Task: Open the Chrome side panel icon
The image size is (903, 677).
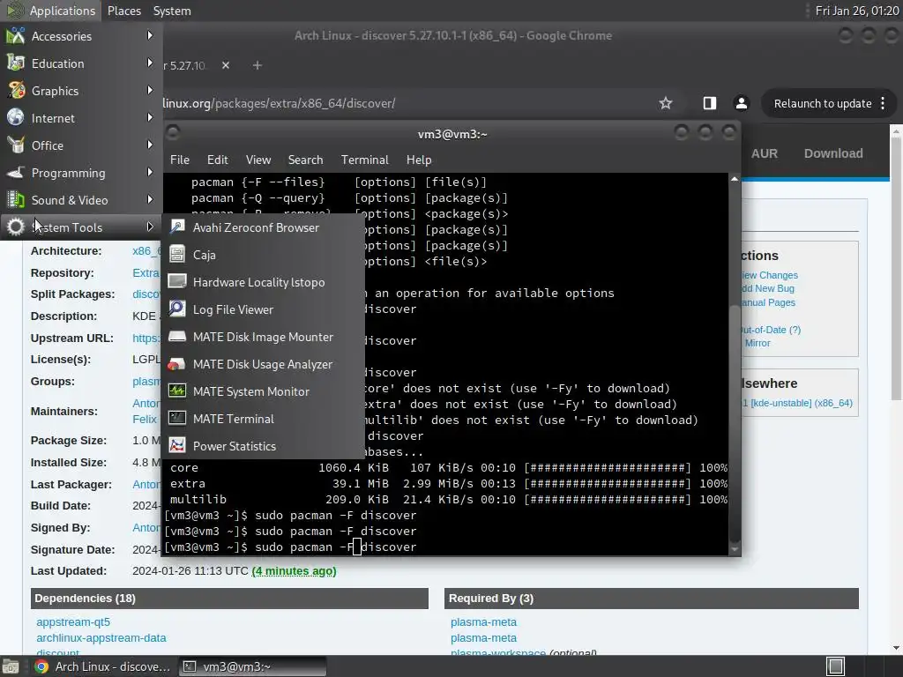Action: [x=710, y=104]
